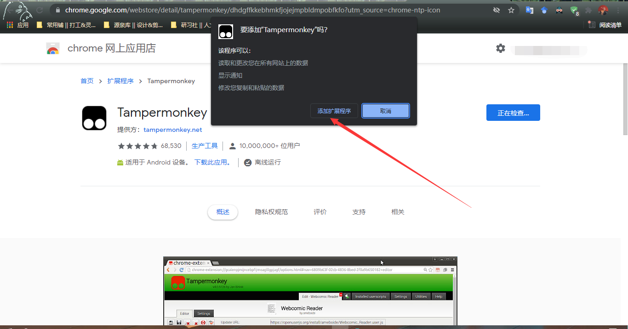Reload the page with the refresh icon

pos(40,10)
